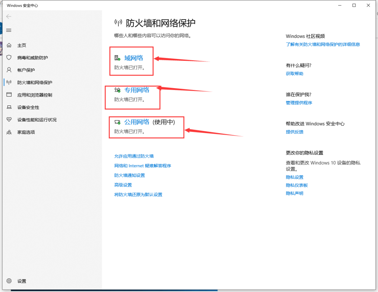
Task: Collapse the sidebar with the hamburger icon
Action: click(x=9, y=30)
